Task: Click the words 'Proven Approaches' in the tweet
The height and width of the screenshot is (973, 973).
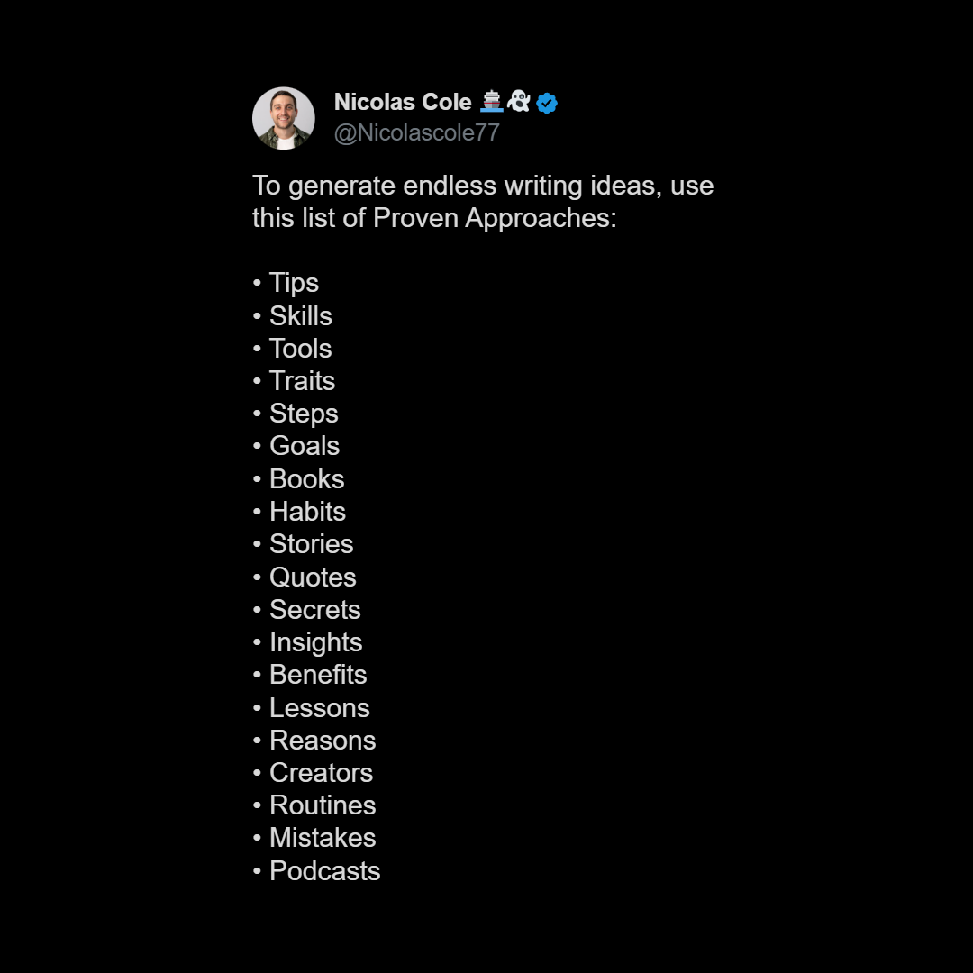Action: pyautogui.click(x=493, y=218)
